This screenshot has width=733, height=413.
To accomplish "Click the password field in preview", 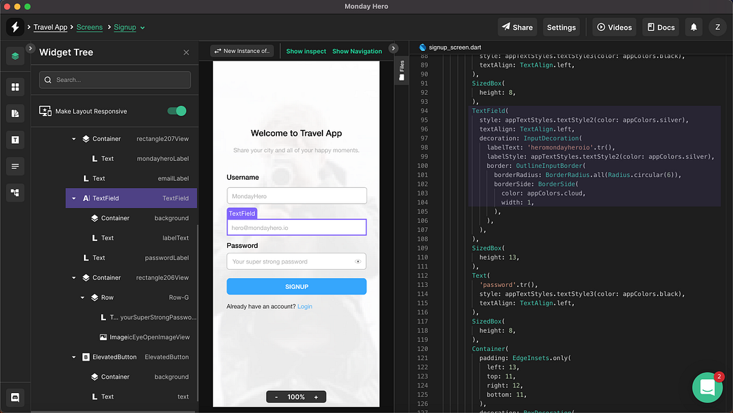I will [x=296, y=262].
